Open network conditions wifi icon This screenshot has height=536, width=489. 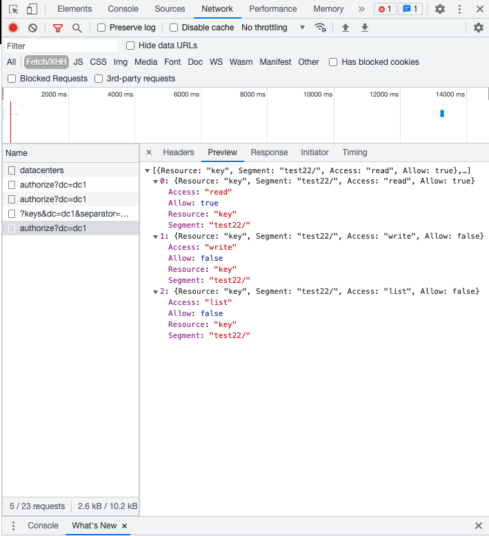320,28
